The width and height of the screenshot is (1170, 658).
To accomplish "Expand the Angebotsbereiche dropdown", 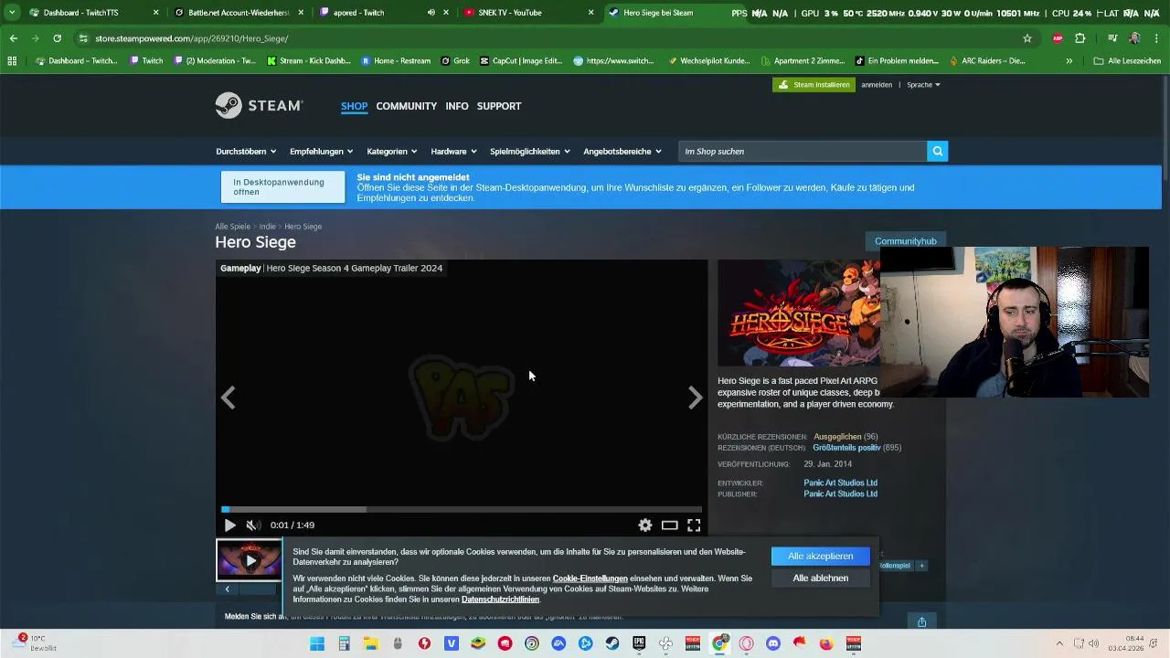I will (x=622, y=152).
